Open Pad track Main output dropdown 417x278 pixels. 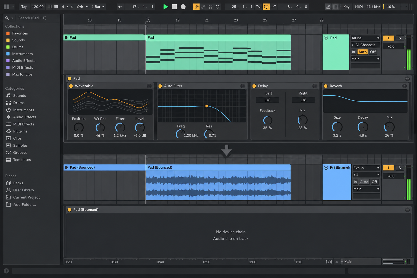click(365, 59)
